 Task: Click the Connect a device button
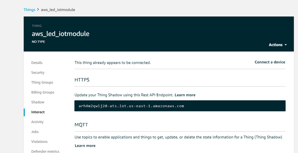pos(270,62)
